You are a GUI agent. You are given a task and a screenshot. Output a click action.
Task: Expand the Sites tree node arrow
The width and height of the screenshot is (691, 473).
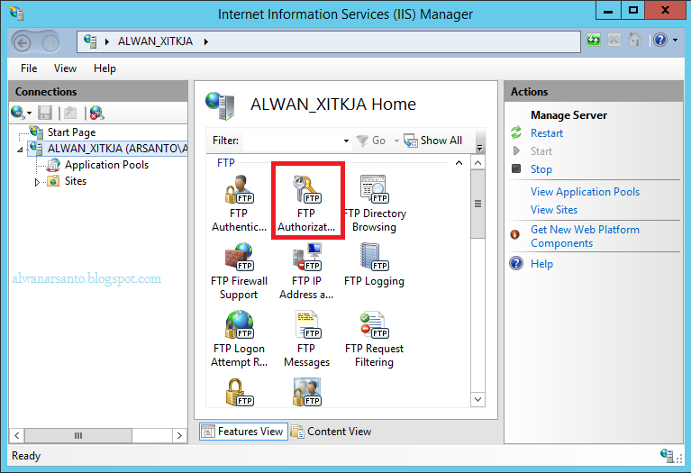tap(37, 182)
